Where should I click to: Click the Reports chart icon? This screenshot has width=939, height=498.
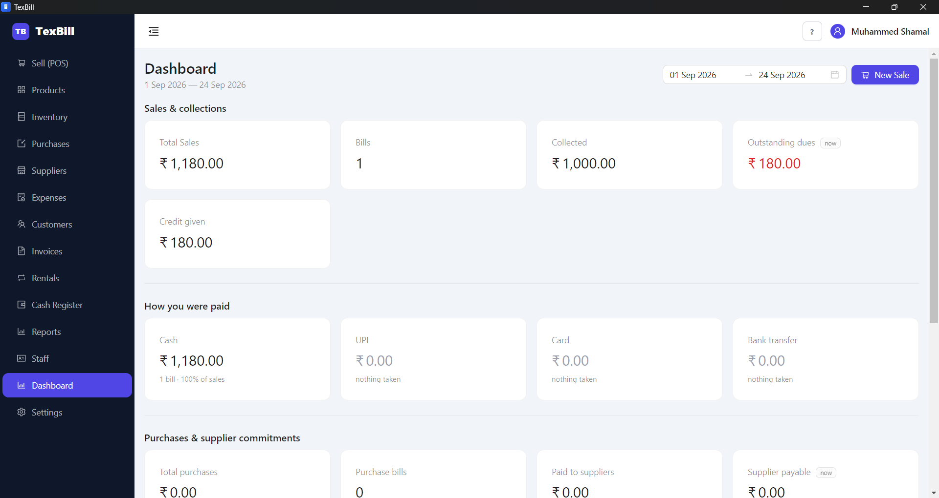pos(22,332)
